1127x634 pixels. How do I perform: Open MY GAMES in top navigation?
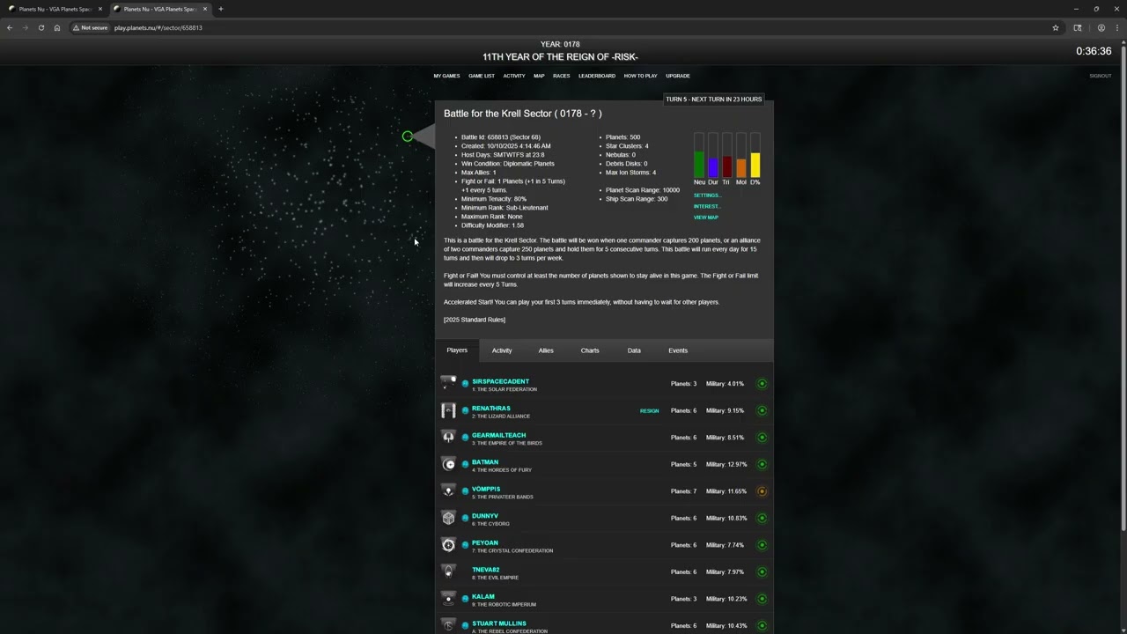pos(446,76)
